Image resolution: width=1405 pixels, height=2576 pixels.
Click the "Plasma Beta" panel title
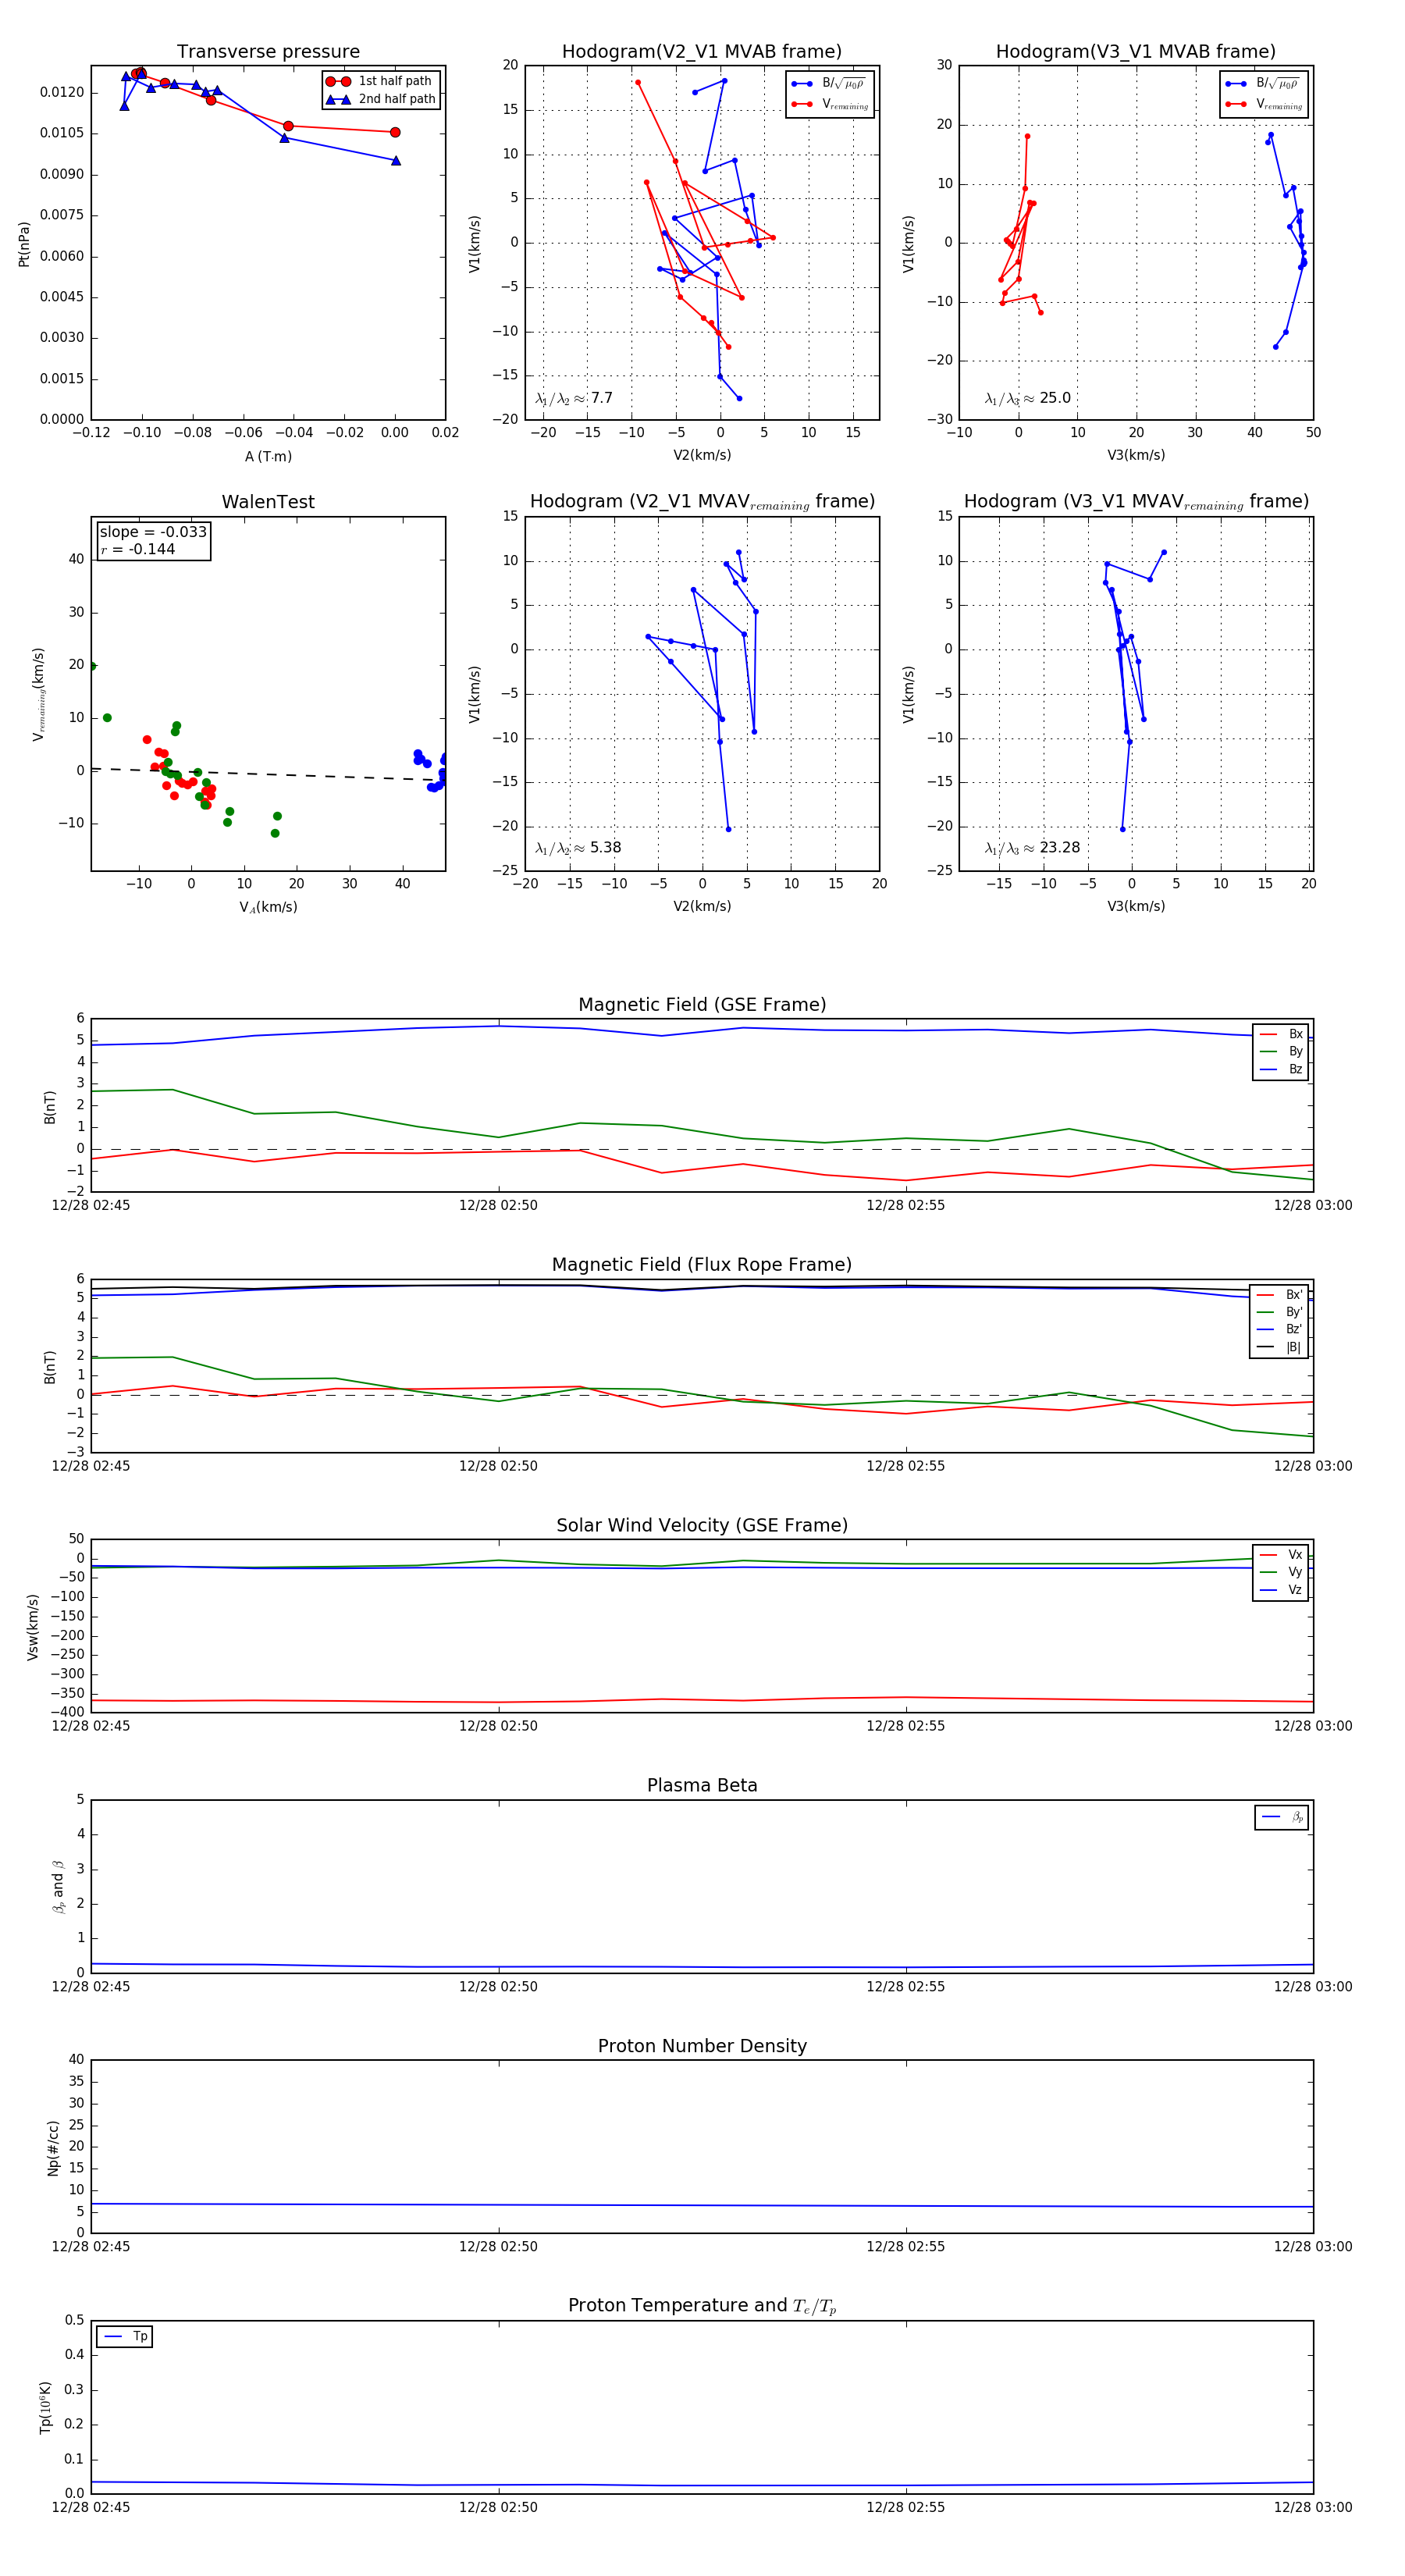click(702, 1786)
